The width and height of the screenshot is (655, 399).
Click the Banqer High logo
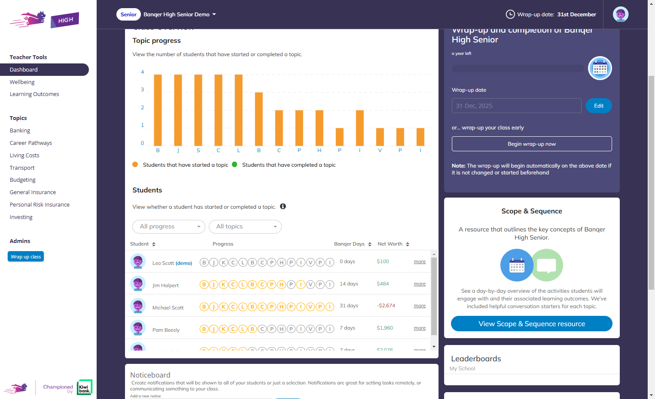coord(44,20)
